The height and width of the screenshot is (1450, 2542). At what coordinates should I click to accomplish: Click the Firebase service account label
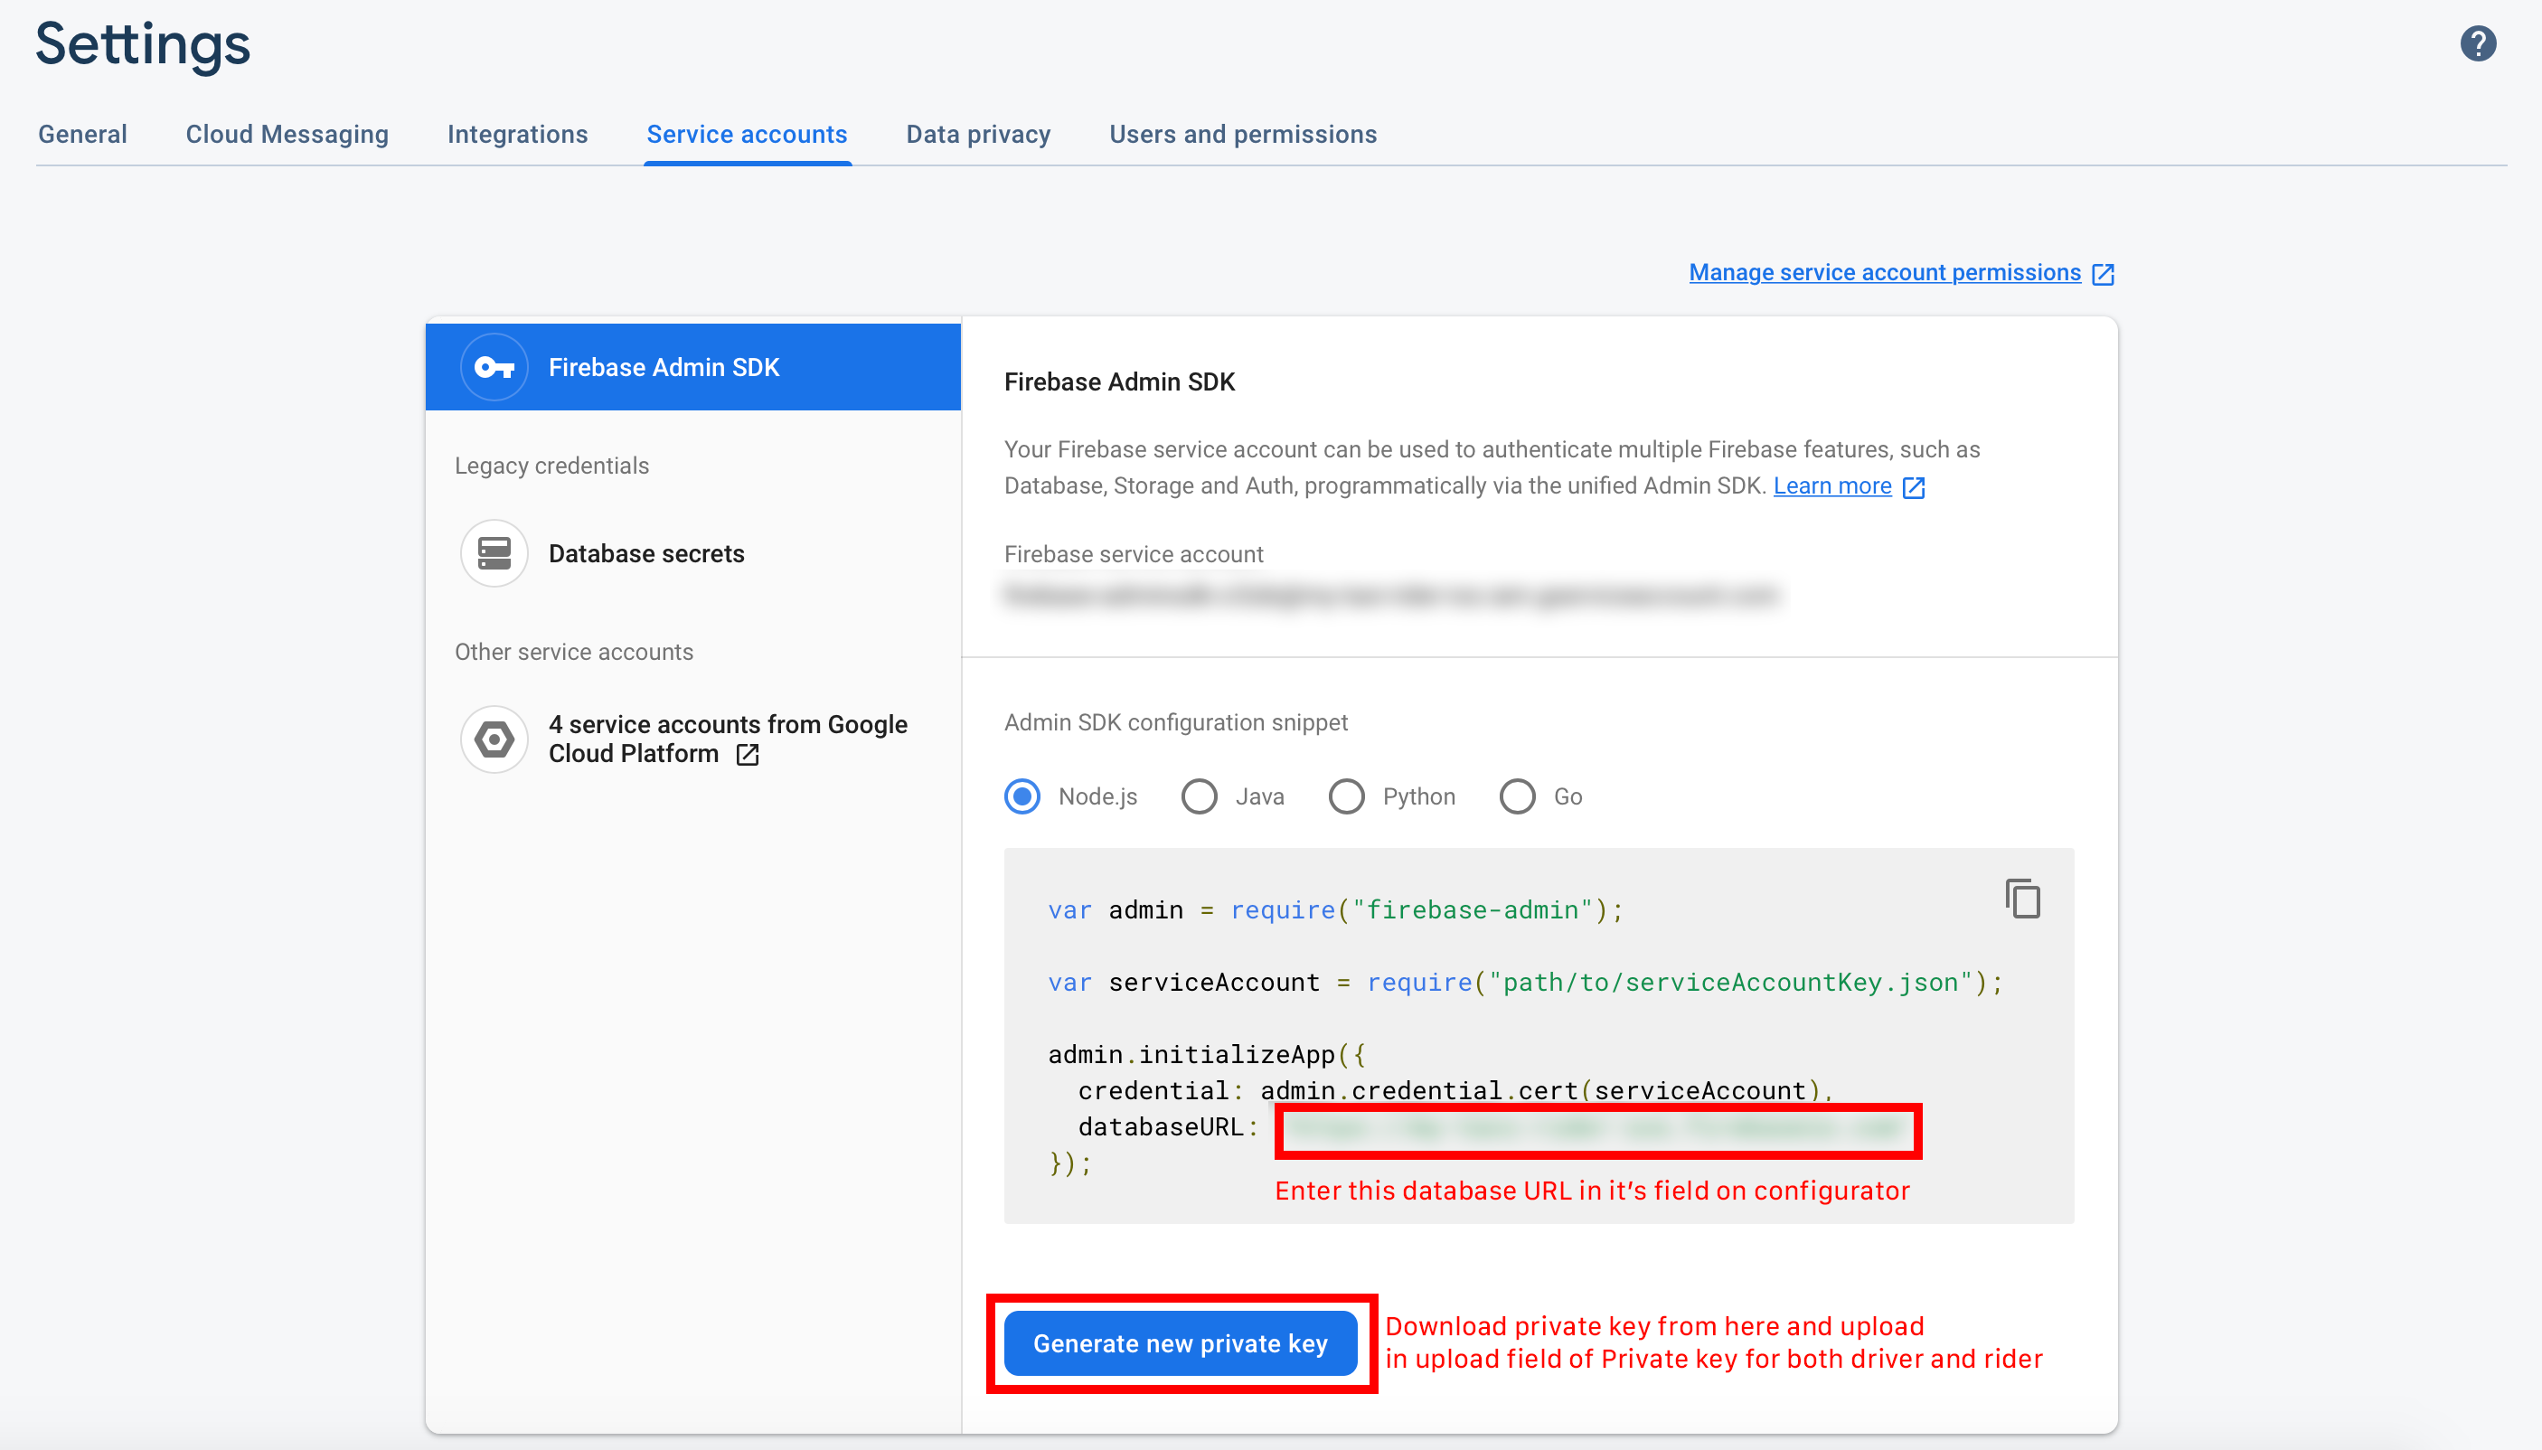[1133, 555]
